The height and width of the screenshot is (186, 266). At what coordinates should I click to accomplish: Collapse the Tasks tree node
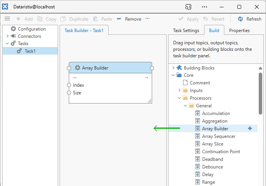coord(7,44)
